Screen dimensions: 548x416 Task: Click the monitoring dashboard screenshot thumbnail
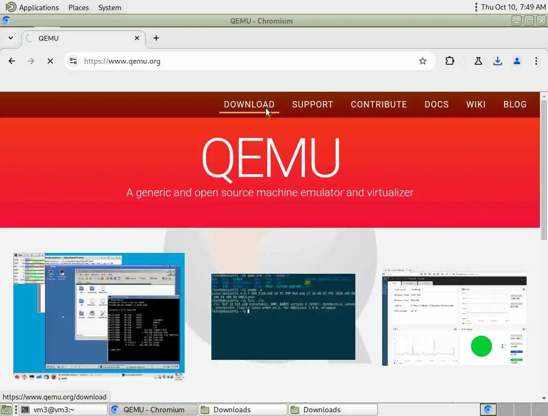(x=454, y=317)
